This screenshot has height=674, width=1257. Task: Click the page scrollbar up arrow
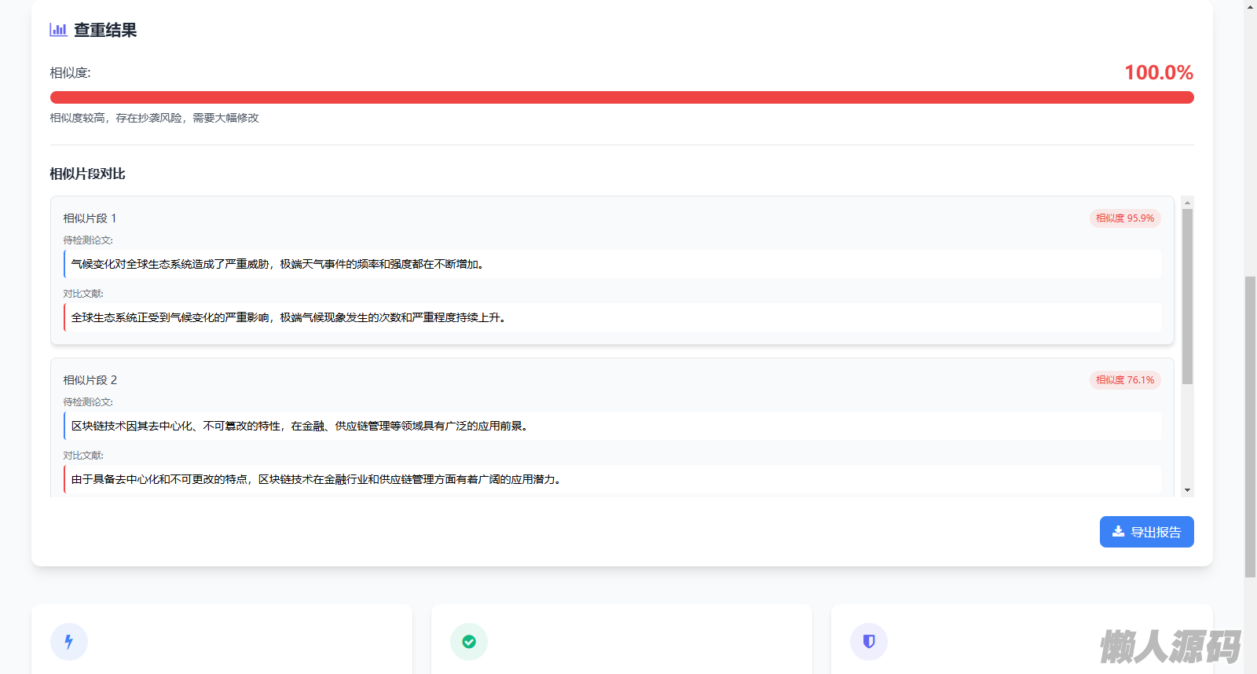click(x=1250, y=7)
